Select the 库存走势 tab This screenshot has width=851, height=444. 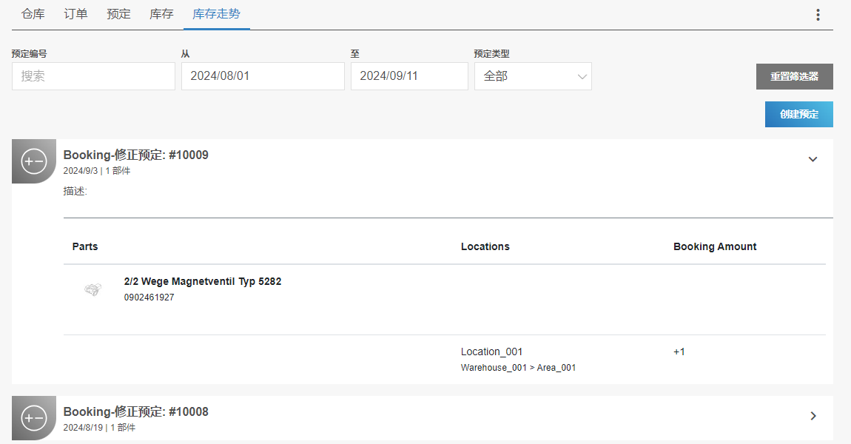(216, 14)
